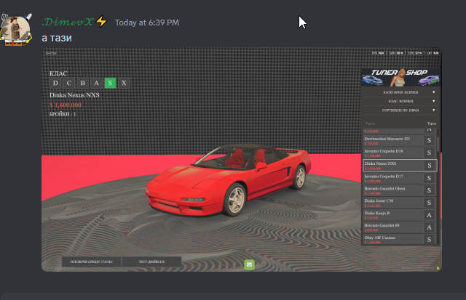Viewport: 466px width, 300px height.
Task: Toggle the highlighted green S class button
Action: click(x=110, y=83)
